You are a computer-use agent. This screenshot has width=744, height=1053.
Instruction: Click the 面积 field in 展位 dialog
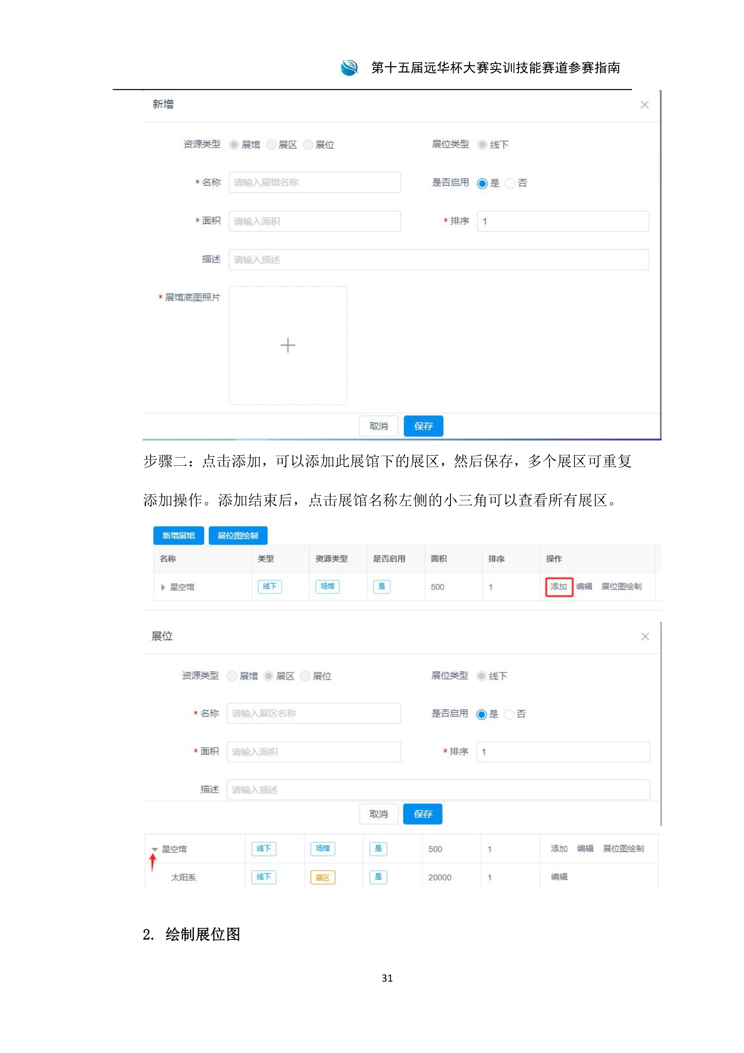(x=314, y=752)
